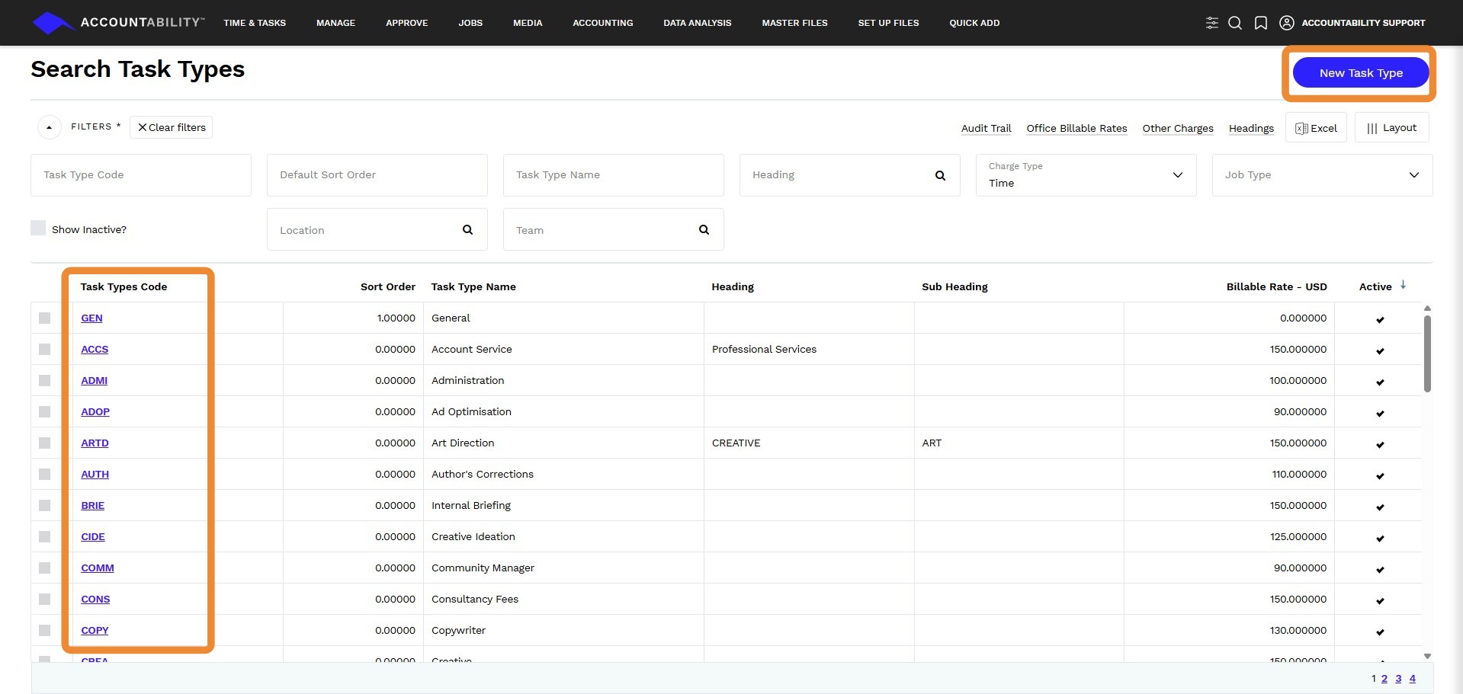Click the scrollbar down arrow of table
This screenshot has width=1463, height=694.
1427,656
